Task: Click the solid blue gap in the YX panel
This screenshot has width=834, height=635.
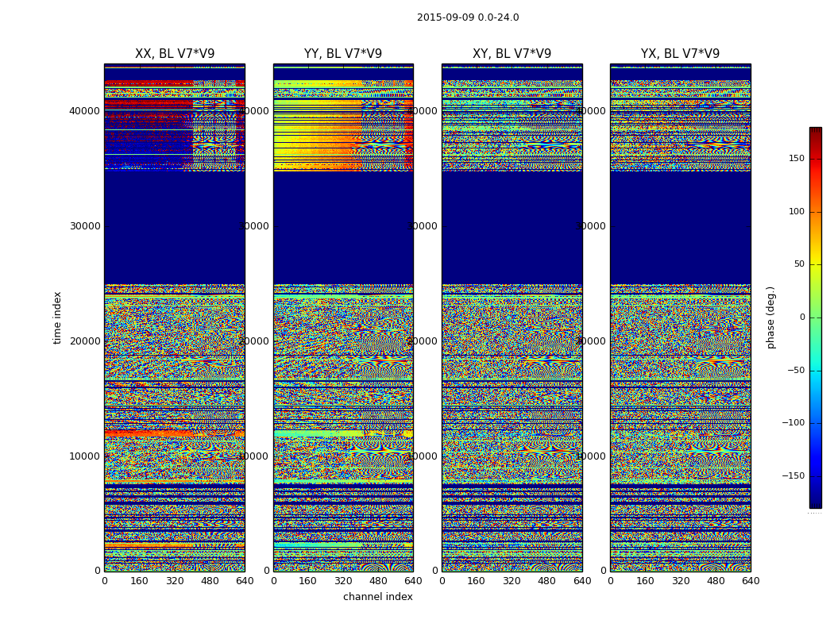Action: (680, 226)
